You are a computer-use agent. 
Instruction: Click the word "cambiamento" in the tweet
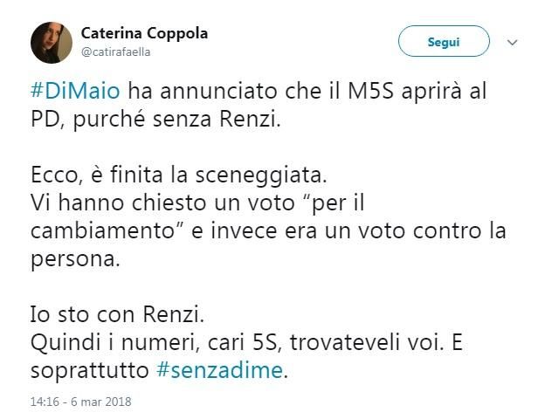point(104,230)
